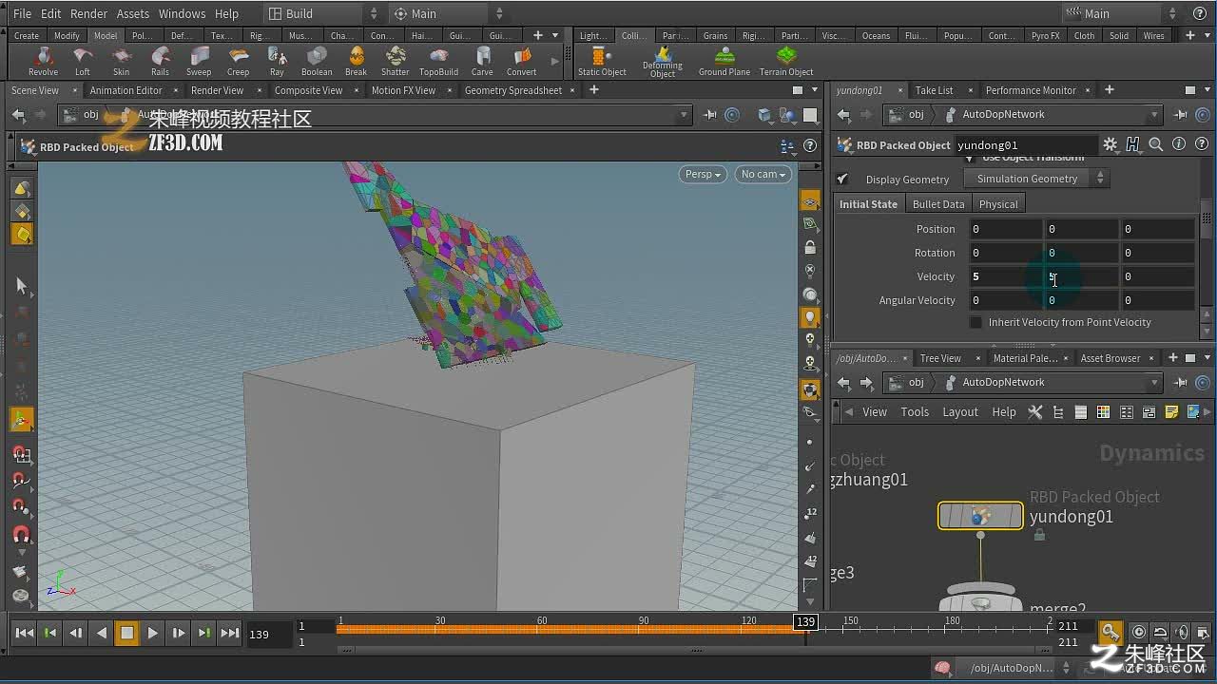Screen dimensions: 1217x684
Task: Expand scene view path dropdown arrow
Action: click(x=683, y=115)
